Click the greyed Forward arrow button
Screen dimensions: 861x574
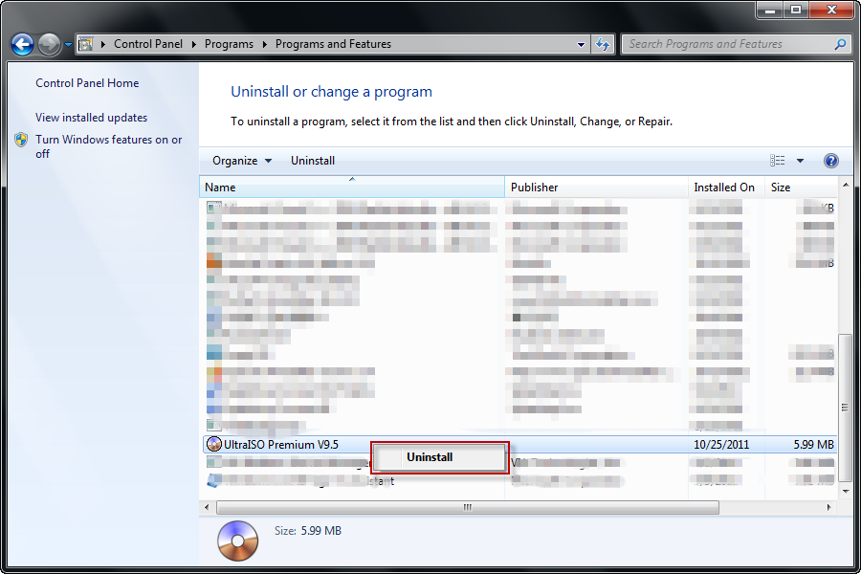pyautogui.click(x=49, y=45)
